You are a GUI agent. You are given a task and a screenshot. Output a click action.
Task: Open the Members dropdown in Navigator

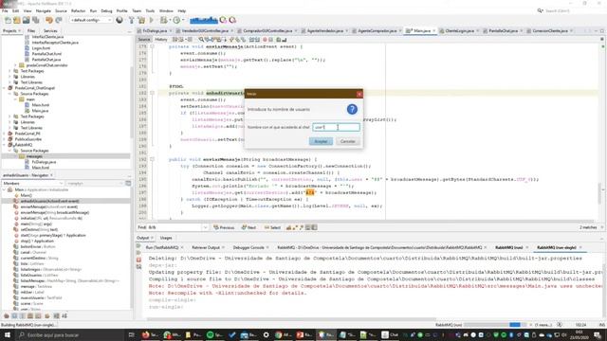click(32, 183)
